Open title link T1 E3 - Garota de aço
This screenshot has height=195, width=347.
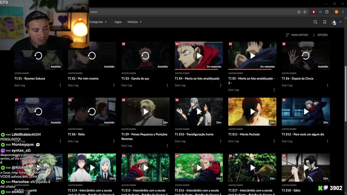135,79
